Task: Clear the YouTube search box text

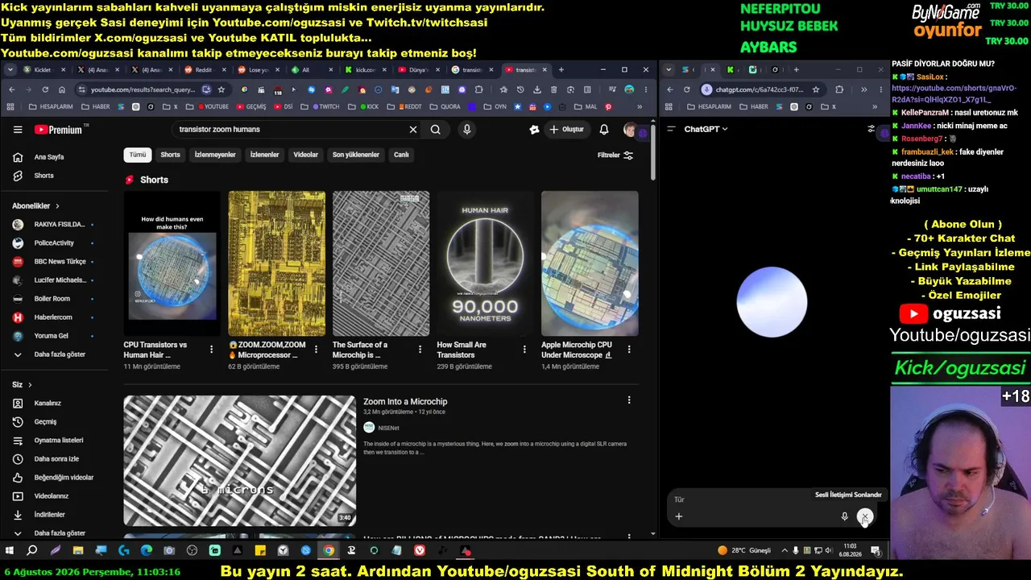Action: (x=412, y=129)
